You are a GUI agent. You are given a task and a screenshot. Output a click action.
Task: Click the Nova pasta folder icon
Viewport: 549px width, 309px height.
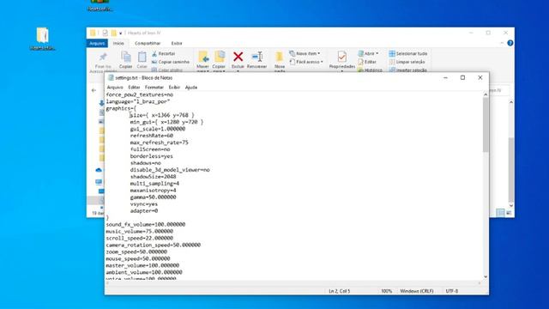(x=280, y=57)
